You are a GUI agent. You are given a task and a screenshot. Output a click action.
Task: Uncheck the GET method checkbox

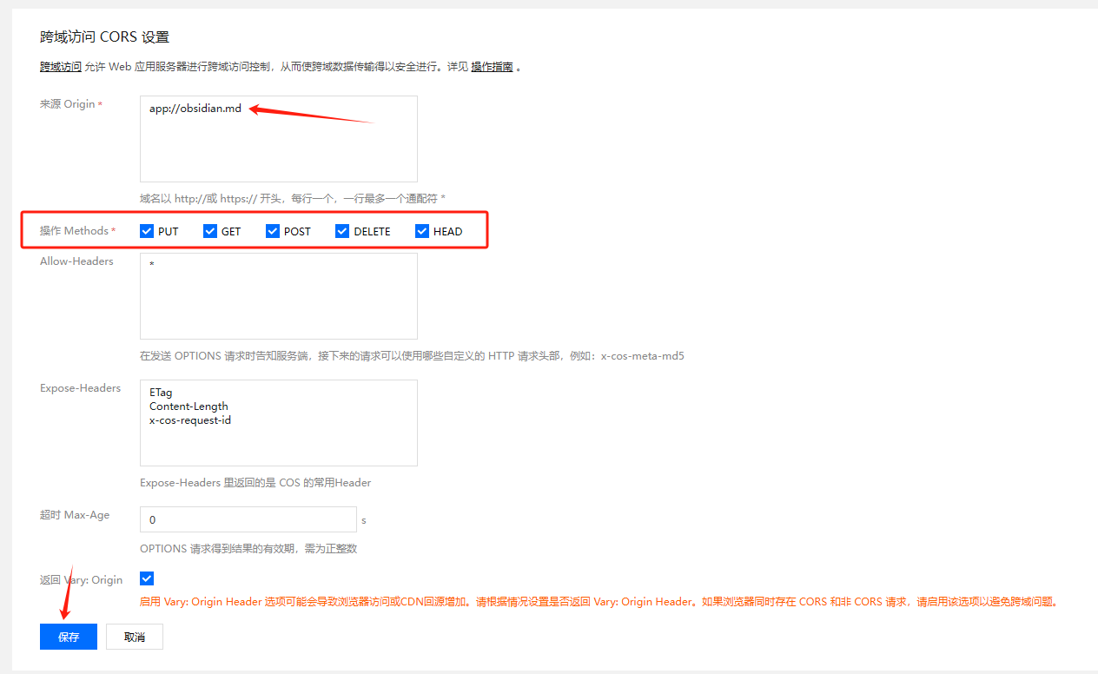coord(209,230)
